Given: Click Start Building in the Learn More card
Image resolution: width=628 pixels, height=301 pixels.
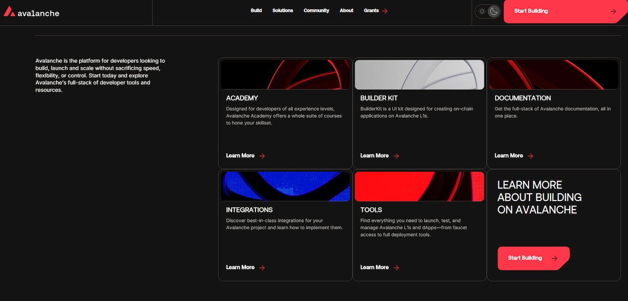Looking at the screenshot, I should pyautogui.click(x=533, y=258).
